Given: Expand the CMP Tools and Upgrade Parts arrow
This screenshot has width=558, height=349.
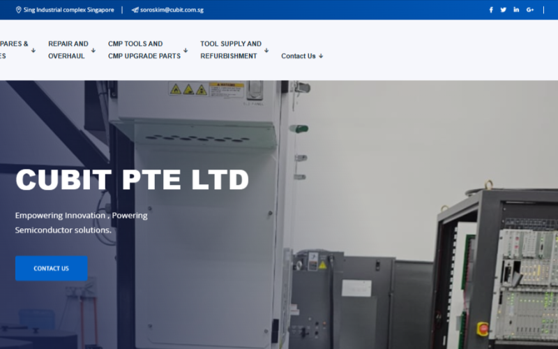Looking at the screenshot, I should tap(186, 50).
